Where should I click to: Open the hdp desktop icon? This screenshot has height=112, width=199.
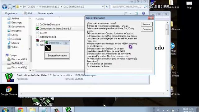click(x=189, y=5)
